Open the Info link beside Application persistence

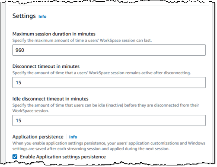tap(73, 137)
